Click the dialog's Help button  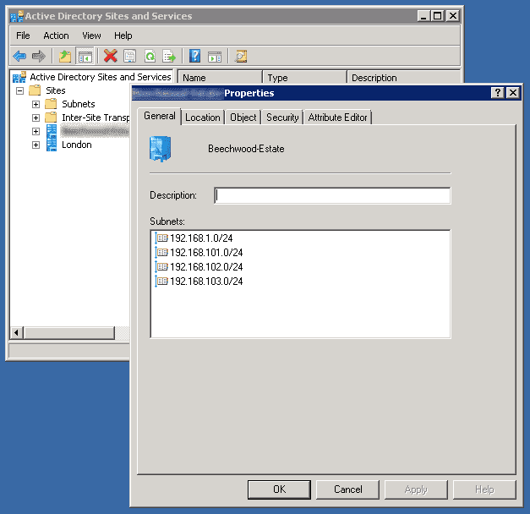tap(484, 489)
